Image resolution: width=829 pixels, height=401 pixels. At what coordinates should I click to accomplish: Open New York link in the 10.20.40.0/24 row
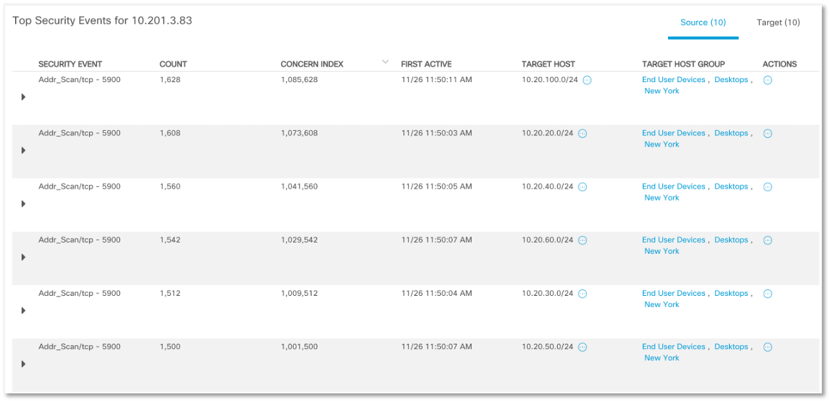pyautogui.click(x=661, y=197)
